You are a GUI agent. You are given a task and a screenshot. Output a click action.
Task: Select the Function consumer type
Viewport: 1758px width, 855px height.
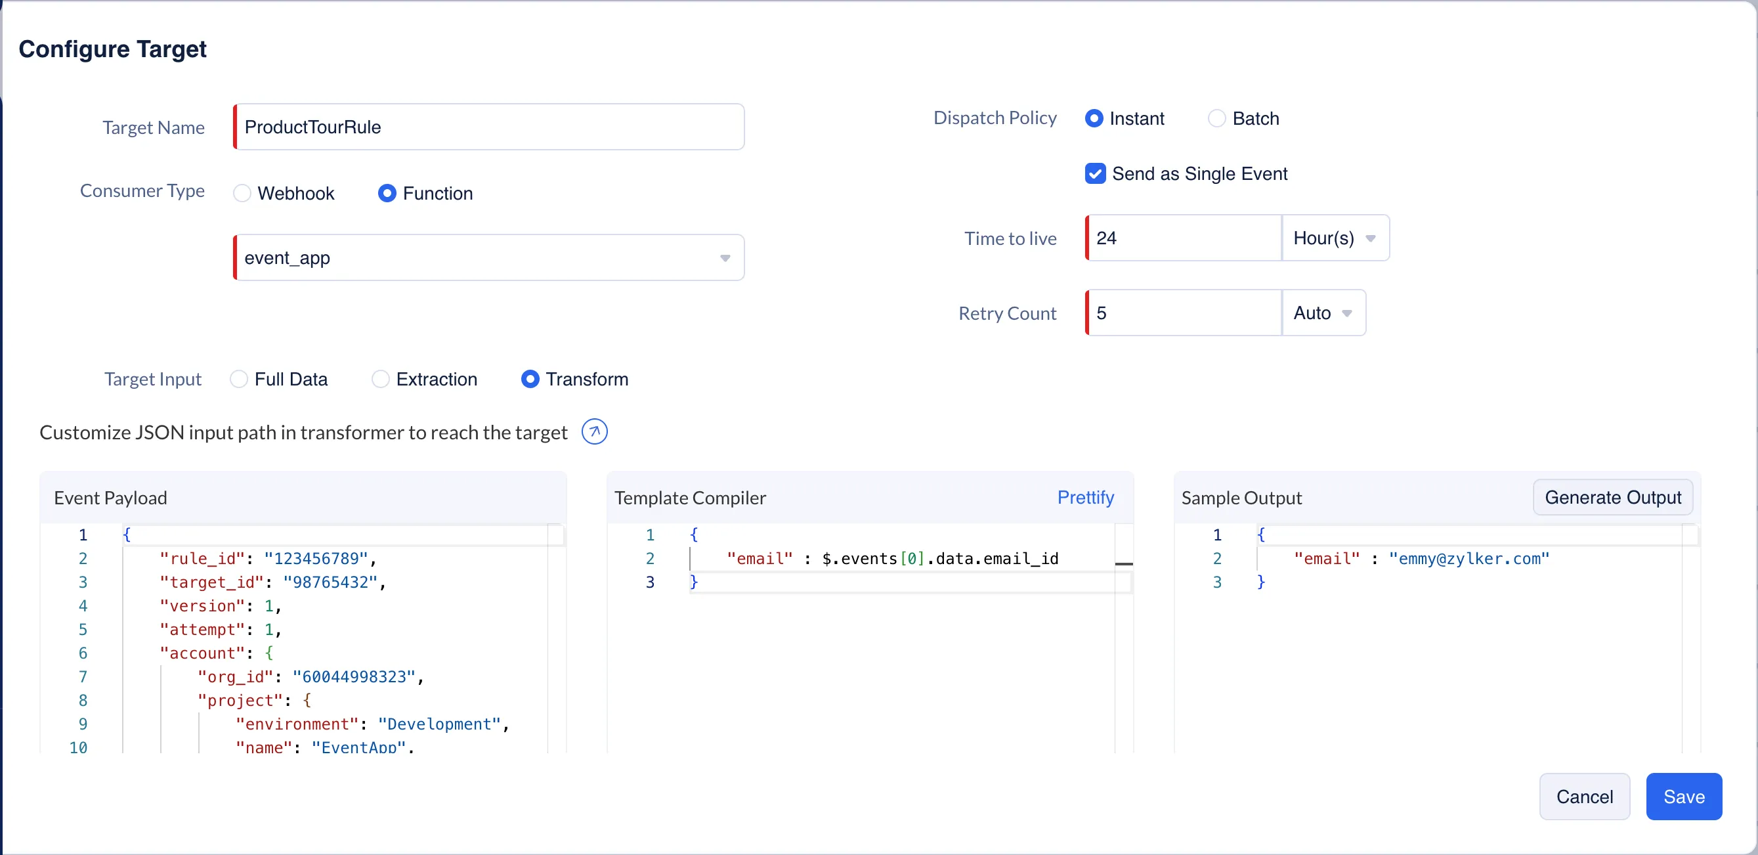(x=387, y=193)
